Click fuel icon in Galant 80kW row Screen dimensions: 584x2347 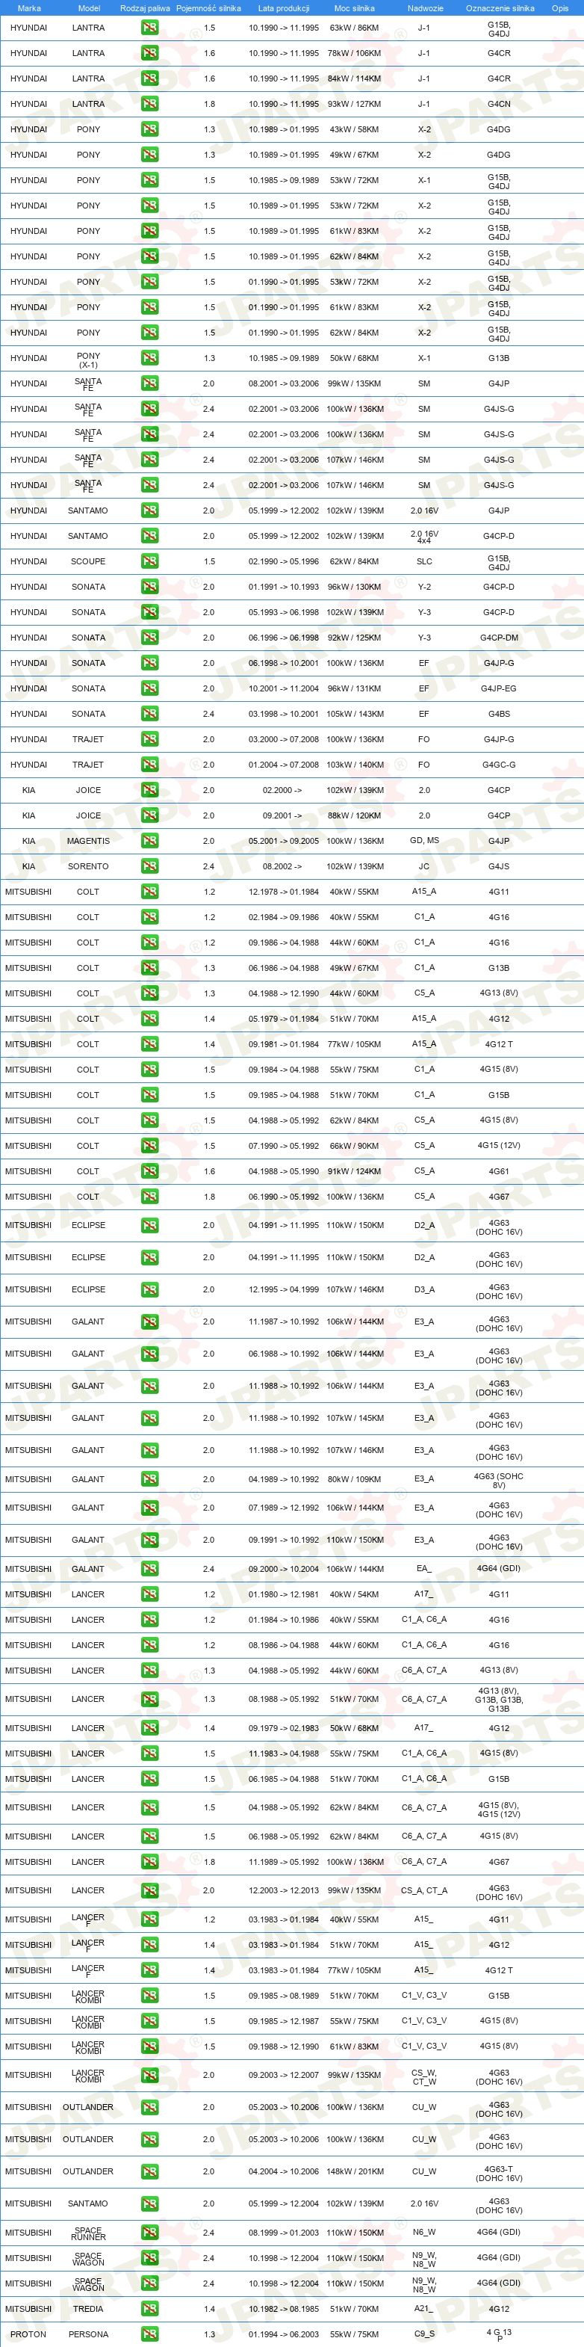pyautogui.click(x=150, y=1478)
